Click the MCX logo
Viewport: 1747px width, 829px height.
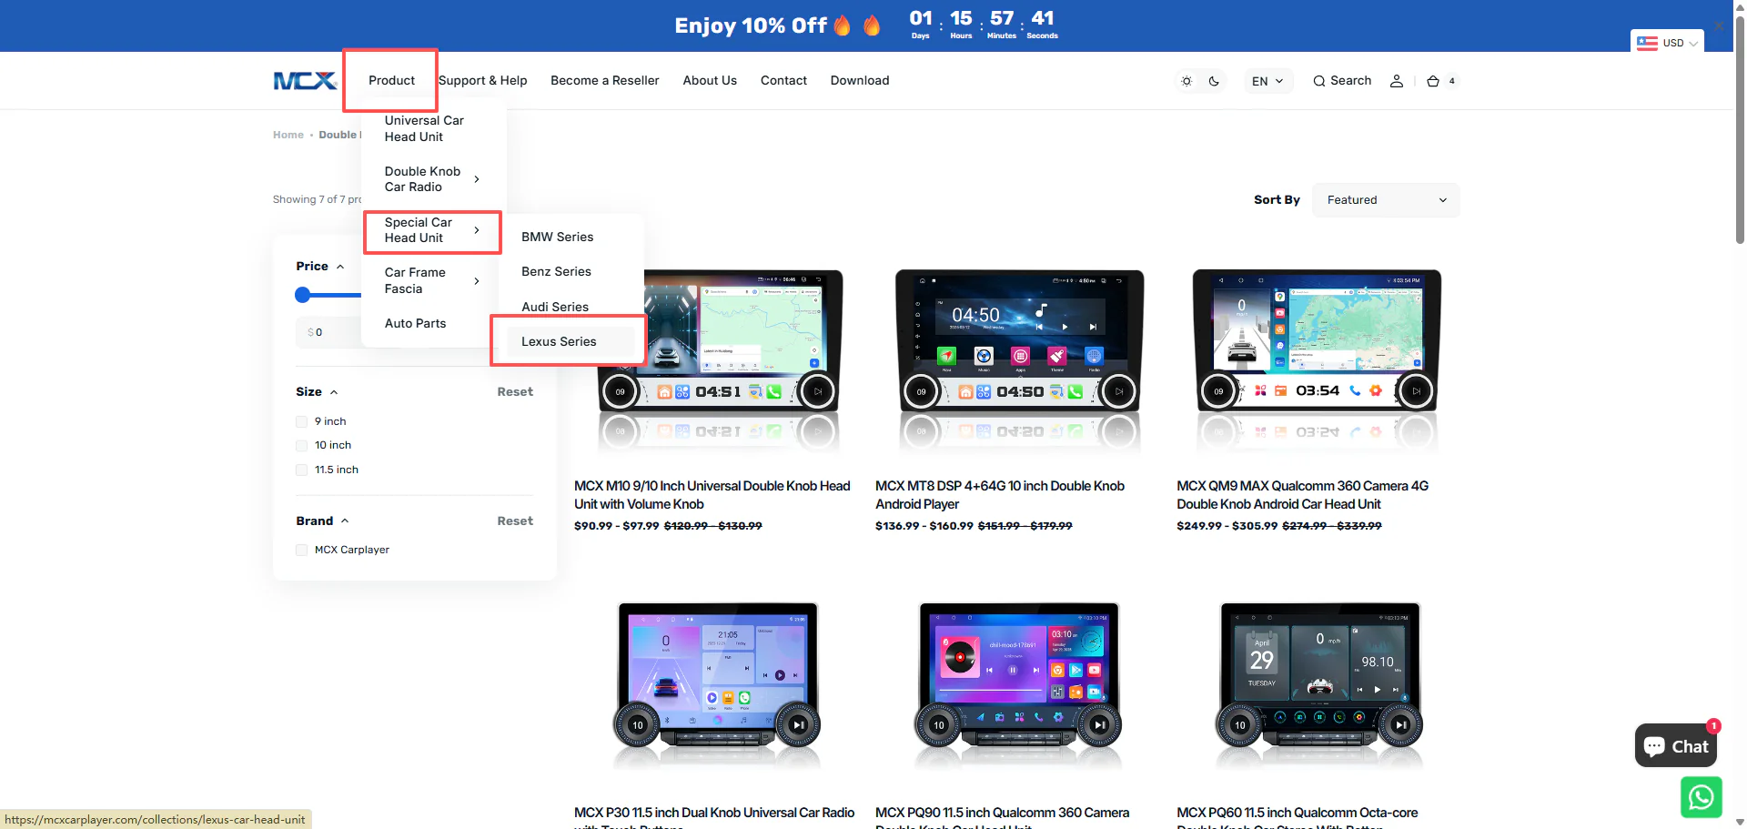pos(305,81)
